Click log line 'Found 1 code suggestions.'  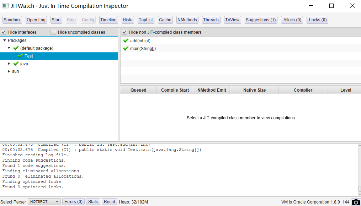[x=34, y=166]
